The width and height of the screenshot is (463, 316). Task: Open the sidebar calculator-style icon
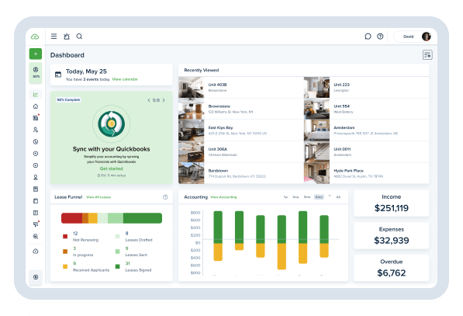(36, 189)
